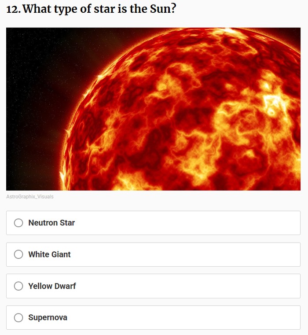Pick the Supernova radio button
Image resolution: width=308 pixels, height=335 pixels.
[x=18, y=317]
